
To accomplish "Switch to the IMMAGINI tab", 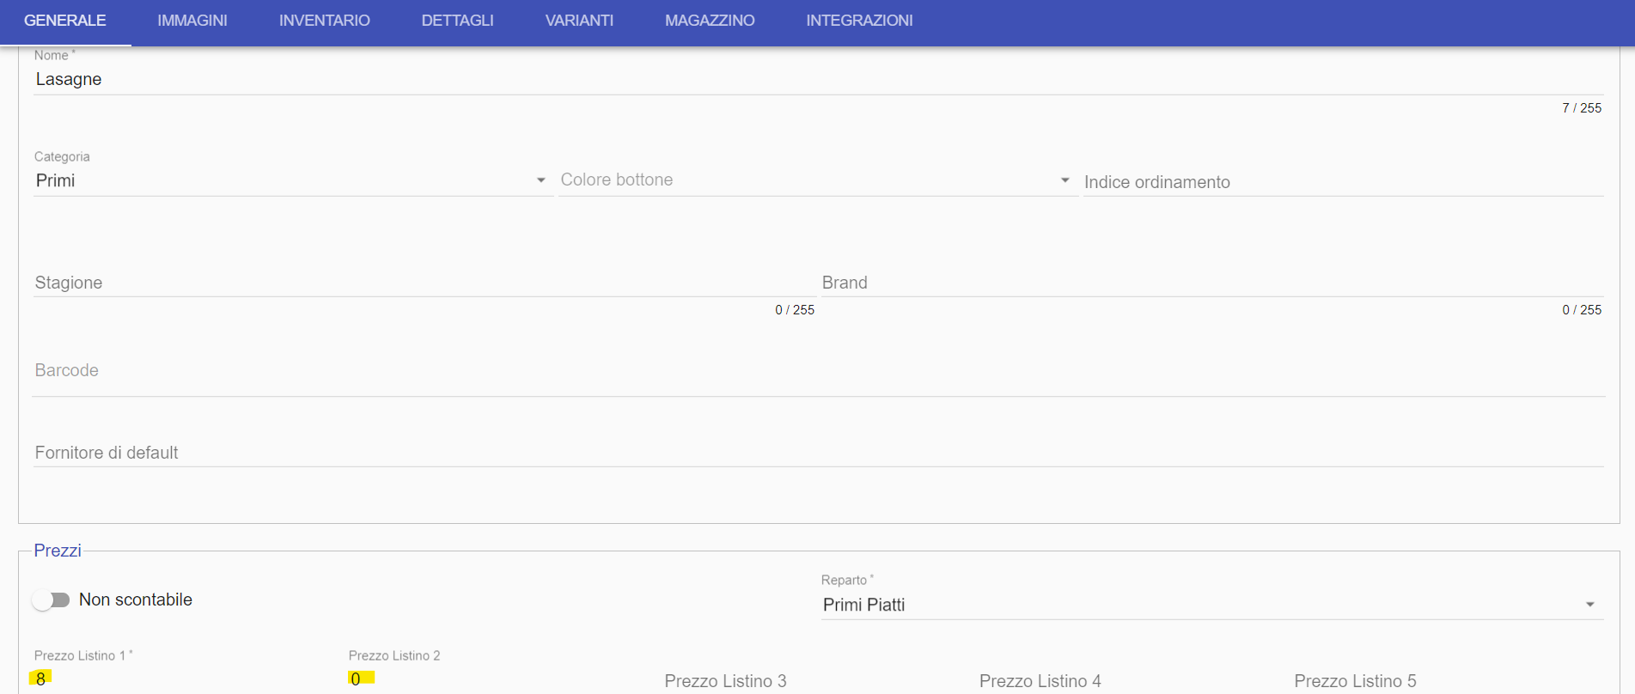I will (x=192, y=21).
